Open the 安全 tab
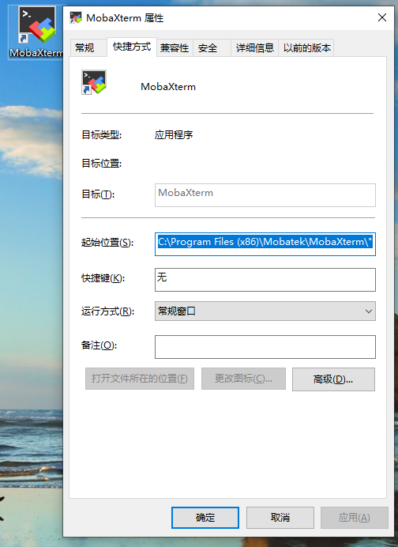 pyautogui.click(x=208, y=47)
